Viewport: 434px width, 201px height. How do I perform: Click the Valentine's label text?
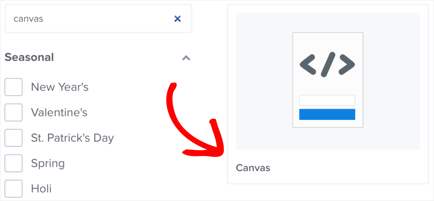coord(59,112)
